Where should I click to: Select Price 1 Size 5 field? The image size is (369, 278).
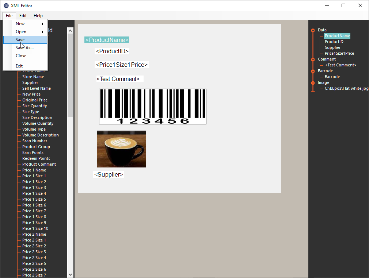pos(34,199)
